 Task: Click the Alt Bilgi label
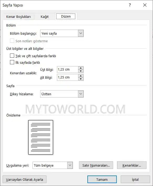pyautogui.click(x=46, y=78)
